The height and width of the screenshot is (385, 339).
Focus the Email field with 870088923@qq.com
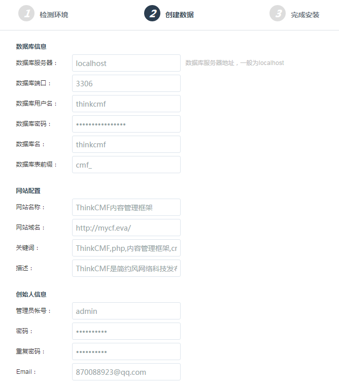(126, 372)
